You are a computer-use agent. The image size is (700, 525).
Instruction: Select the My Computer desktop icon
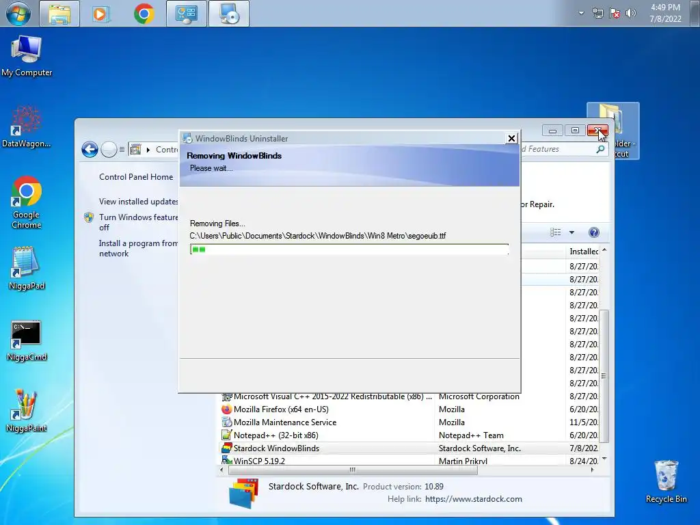(27, 56)
